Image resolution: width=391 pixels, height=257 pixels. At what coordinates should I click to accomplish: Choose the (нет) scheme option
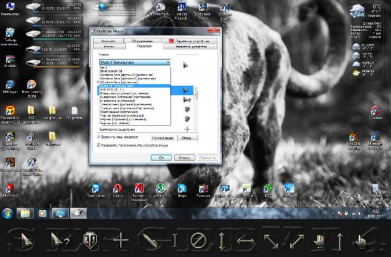[135, 68]
